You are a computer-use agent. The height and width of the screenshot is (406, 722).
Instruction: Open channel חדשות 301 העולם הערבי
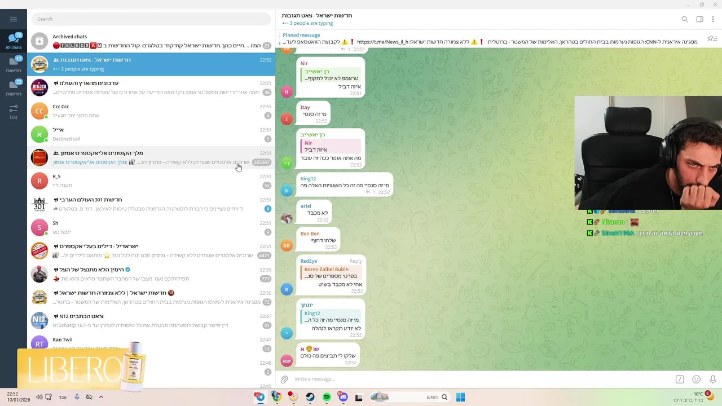pos(151,204)
